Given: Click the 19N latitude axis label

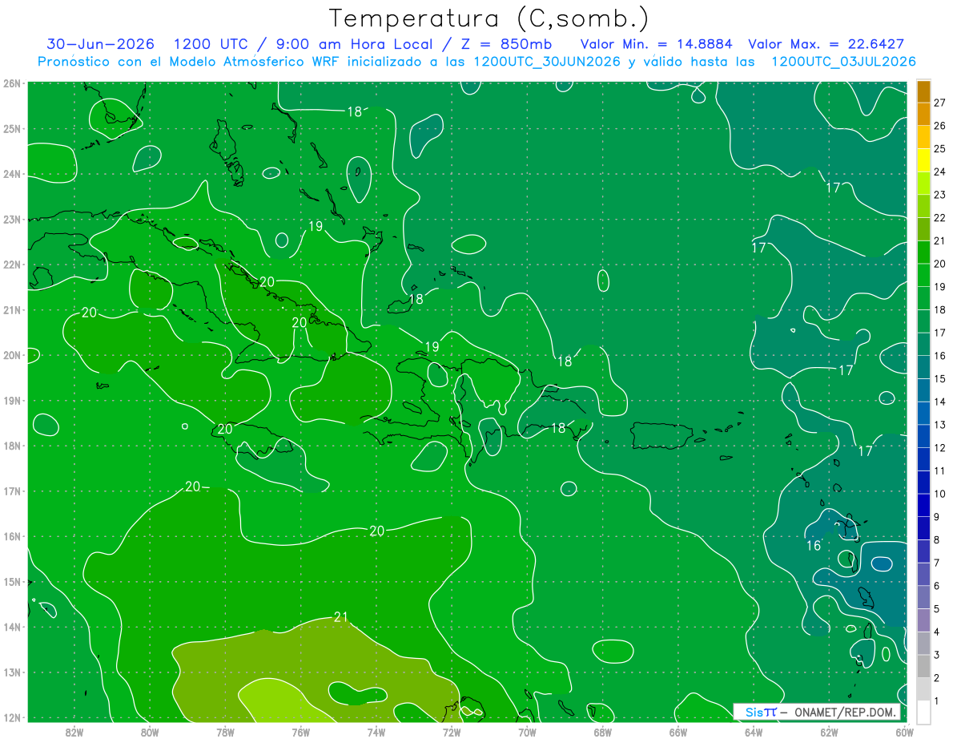Looking at the screenshot, I should coord(11,401).
